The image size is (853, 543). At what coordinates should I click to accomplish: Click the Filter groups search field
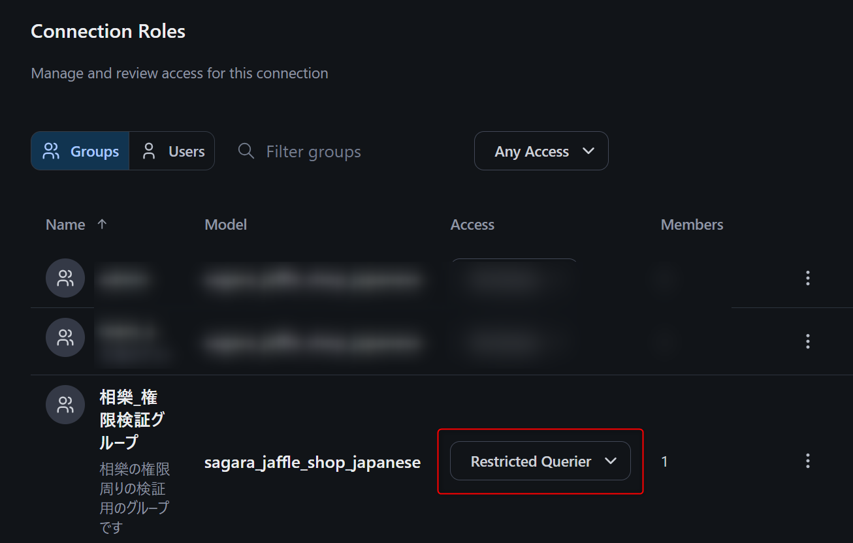click(314, 151)
